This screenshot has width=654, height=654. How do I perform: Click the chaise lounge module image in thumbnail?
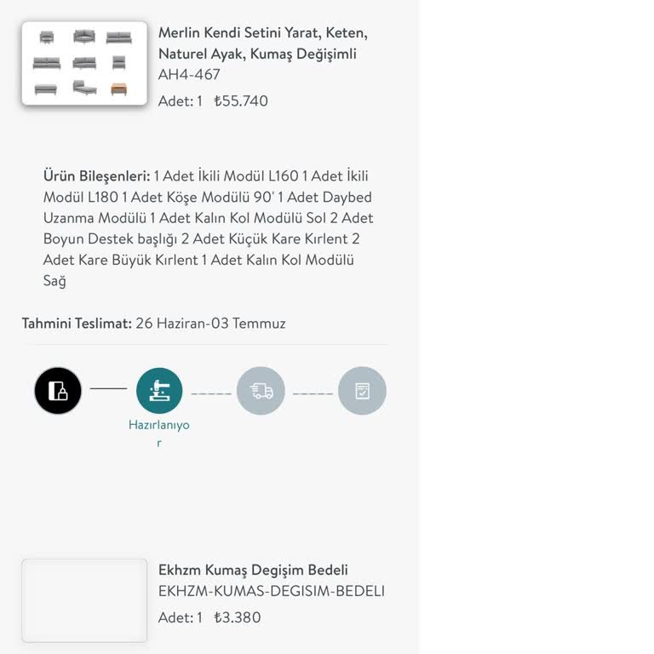84,88
